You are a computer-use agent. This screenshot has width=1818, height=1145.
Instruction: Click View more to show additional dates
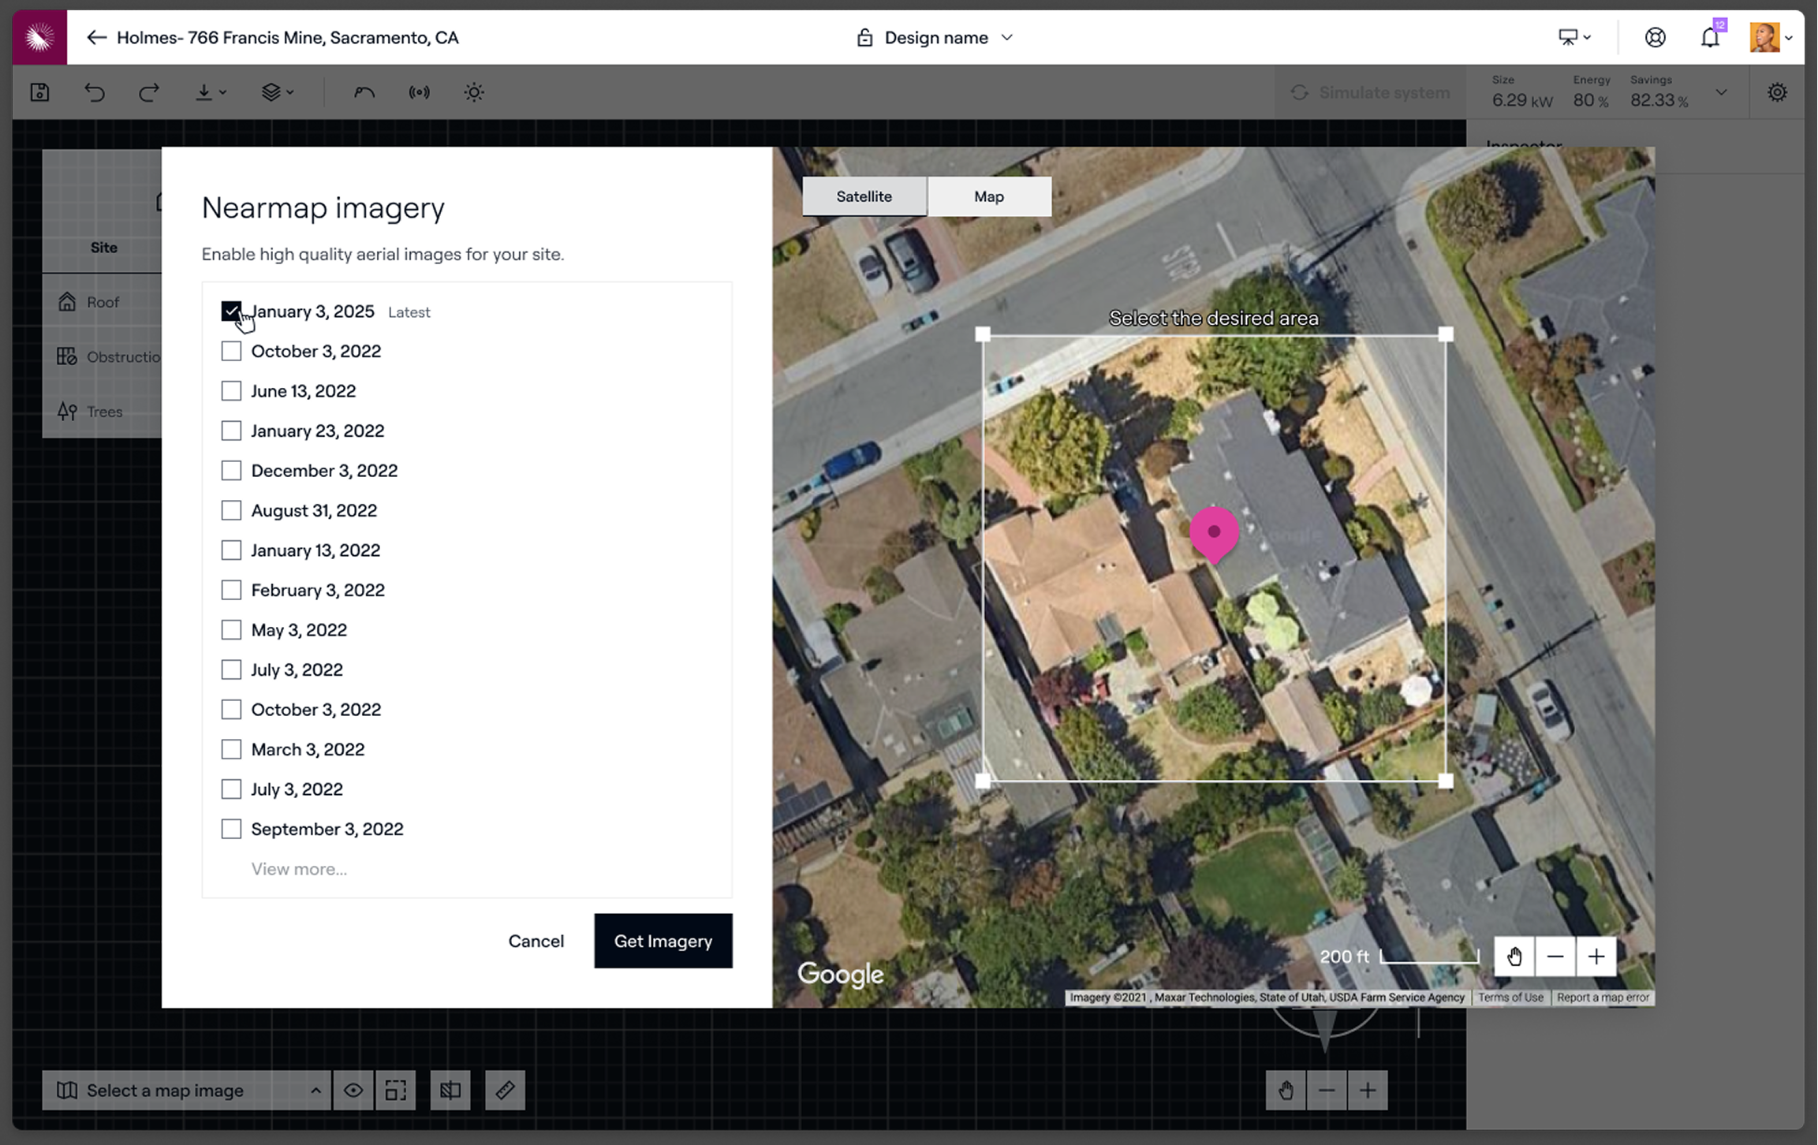coord(298,868)
